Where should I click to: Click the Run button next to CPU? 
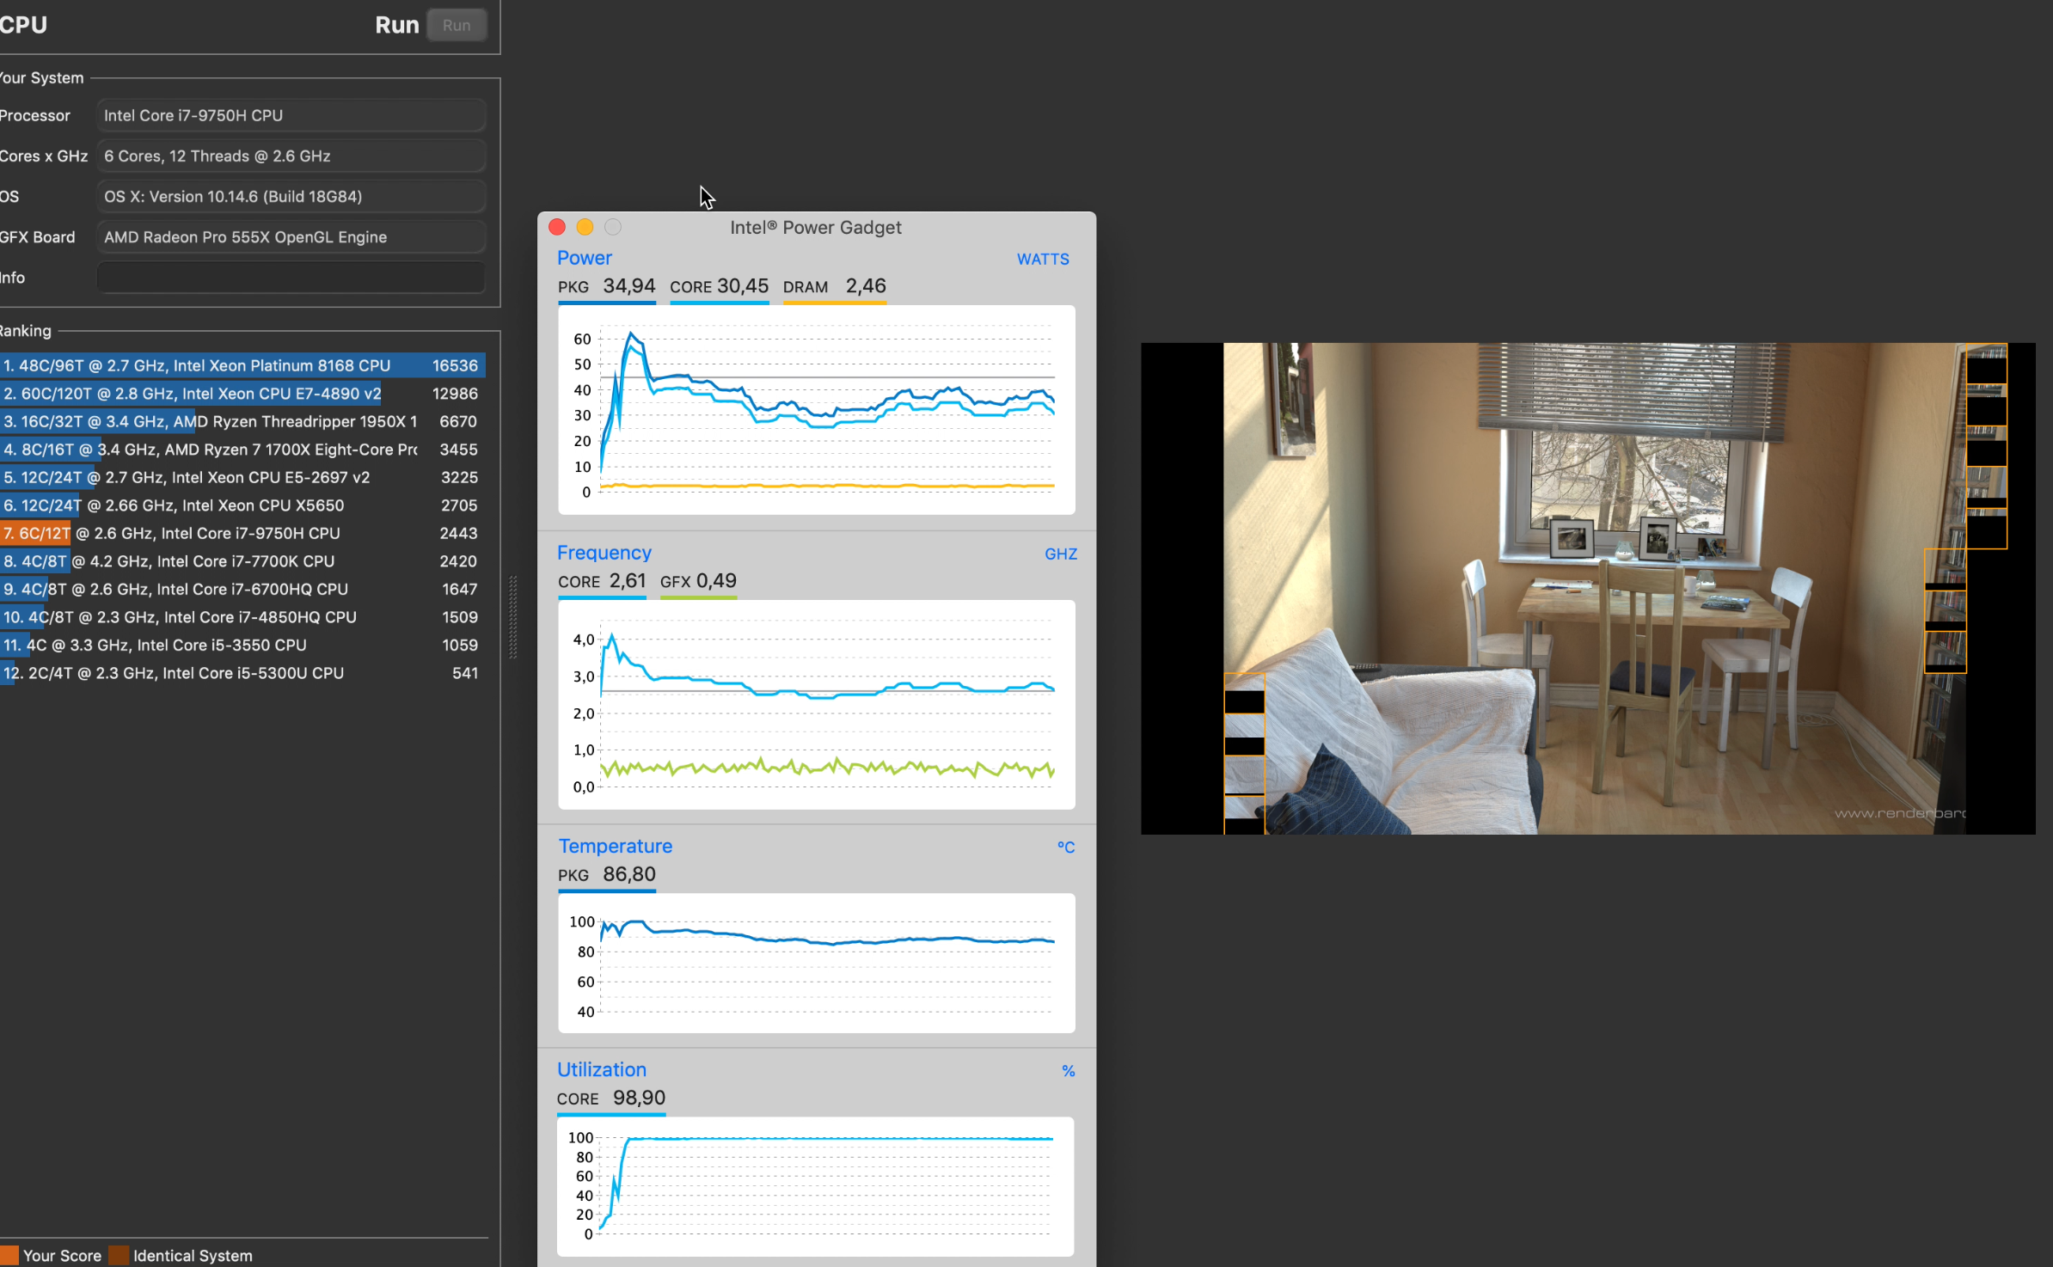[x=456, y=26]
